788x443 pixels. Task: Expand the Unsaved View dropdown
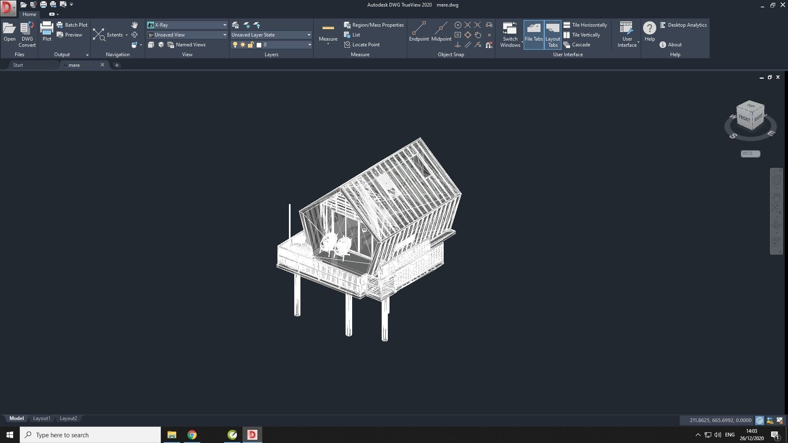tap(224, 35)
